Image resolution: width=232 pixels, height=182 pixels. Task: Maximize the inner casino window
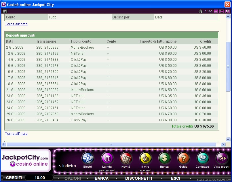222,11
